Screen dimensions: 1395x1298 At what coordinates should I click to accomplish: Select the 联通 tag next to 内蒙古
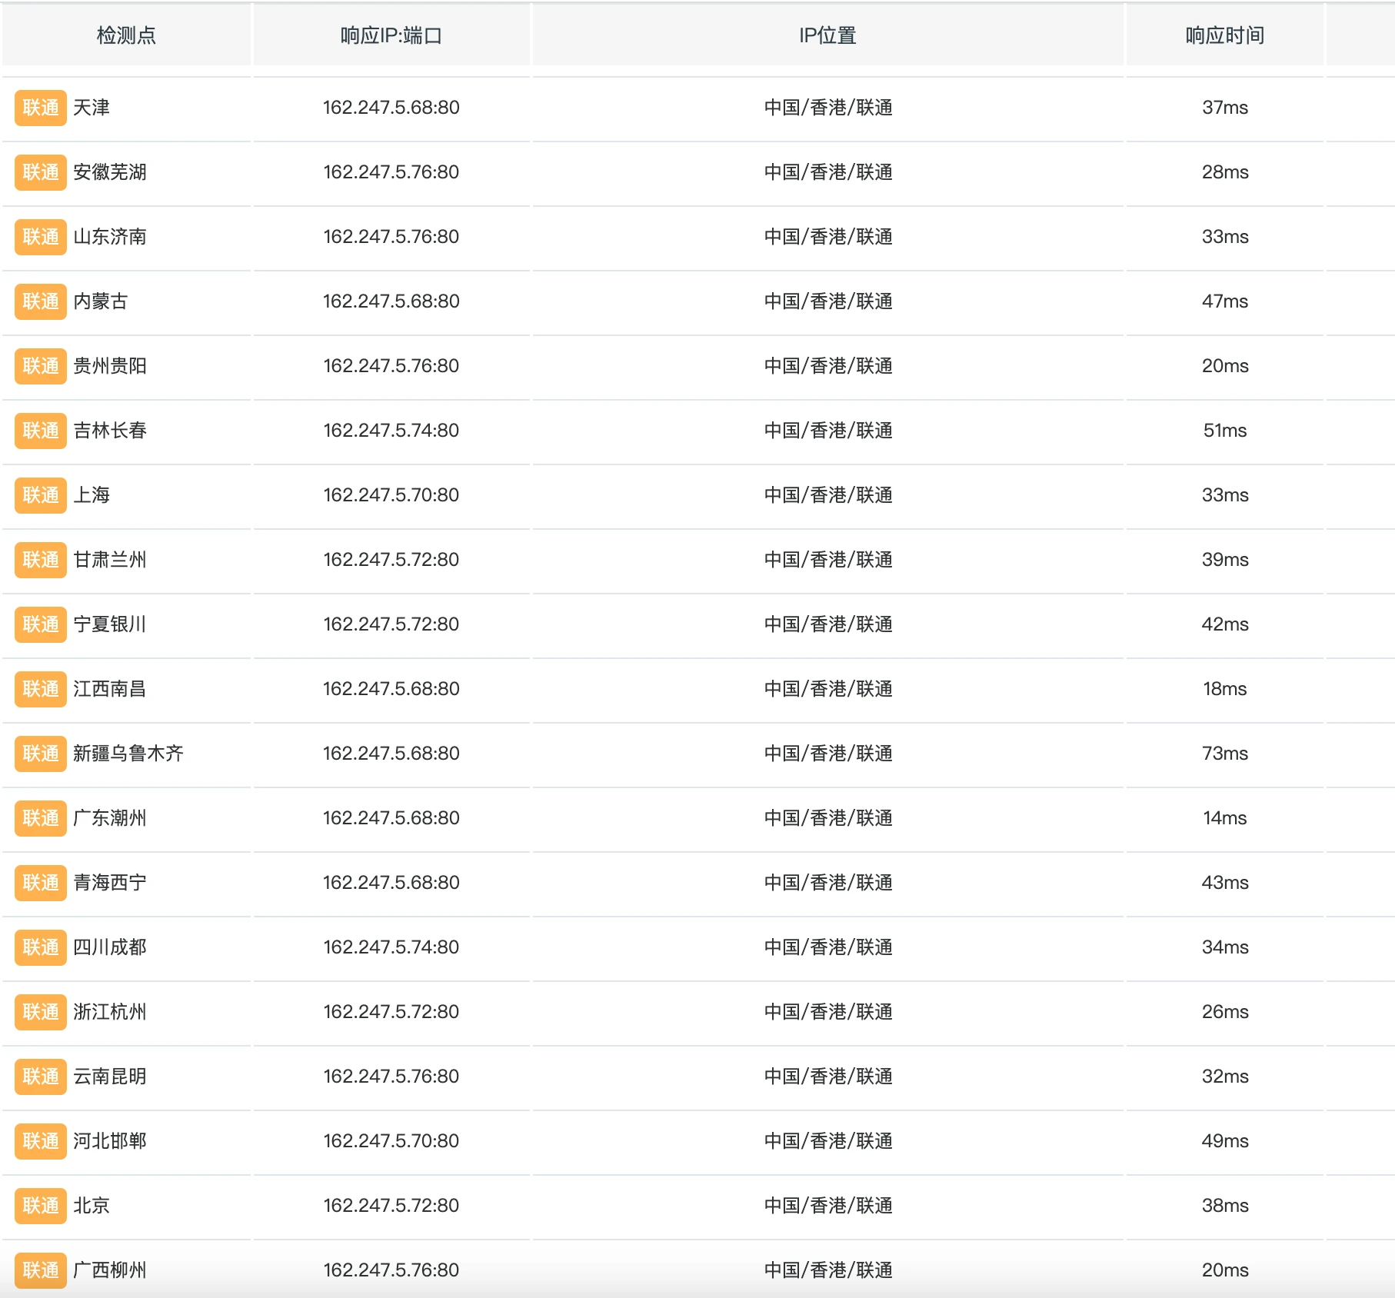[41, 301]
